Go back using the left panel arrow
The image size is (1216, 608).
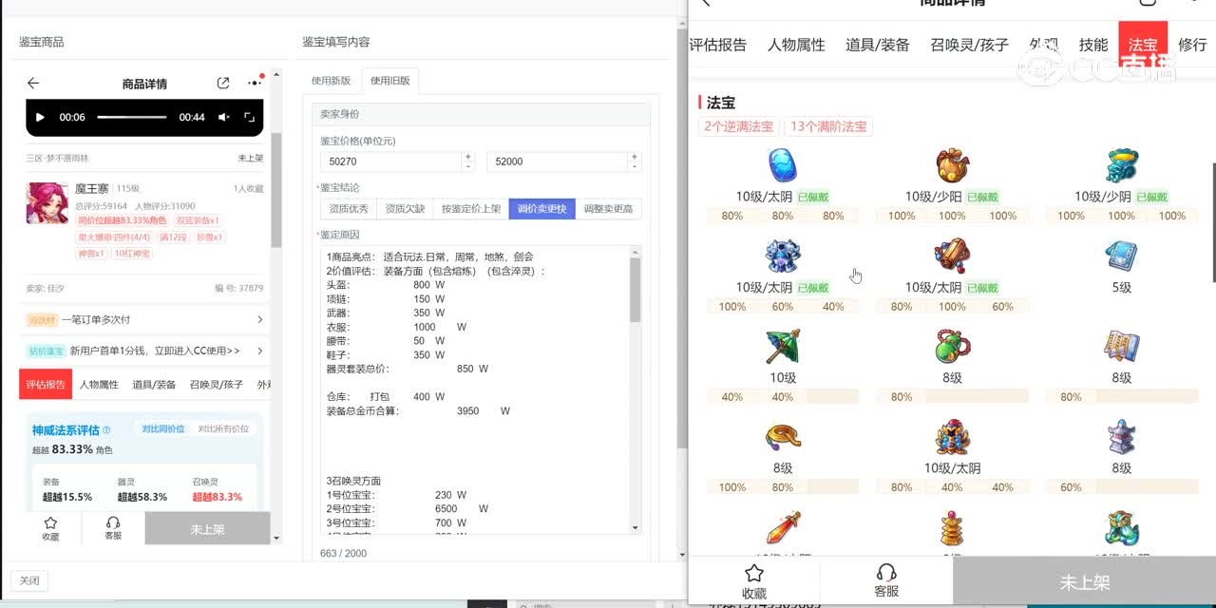(x=33, y=84)
